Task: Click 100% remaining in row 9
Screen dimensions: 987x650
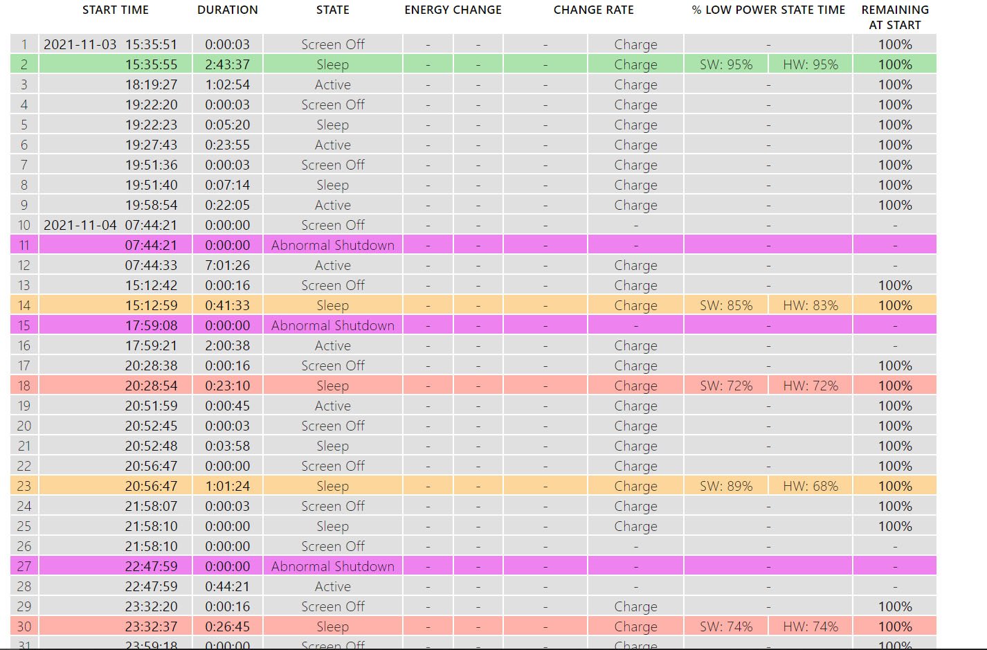Action: [895, 205]
